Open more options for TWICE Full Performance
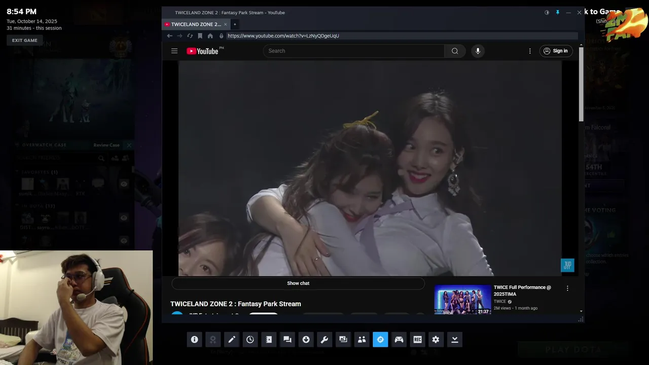 [x=567, y=288]
